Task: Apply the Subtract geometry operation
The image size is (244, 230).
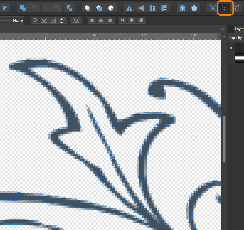Action: click(x=34, y=8)
